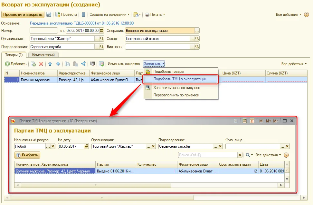Click the Поиск (Ctrl+F) search field
Screen dimensions: 313x205
pos(208,155)
